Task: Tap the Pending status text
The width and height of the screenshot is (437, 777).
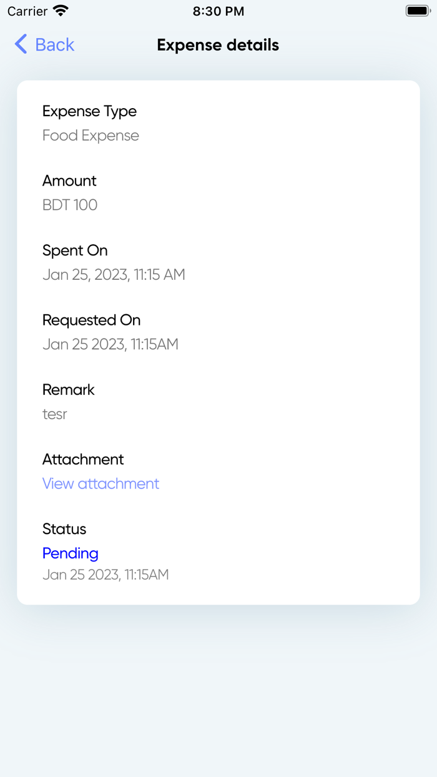Action: pyautogui.click(x=71, y=553)
